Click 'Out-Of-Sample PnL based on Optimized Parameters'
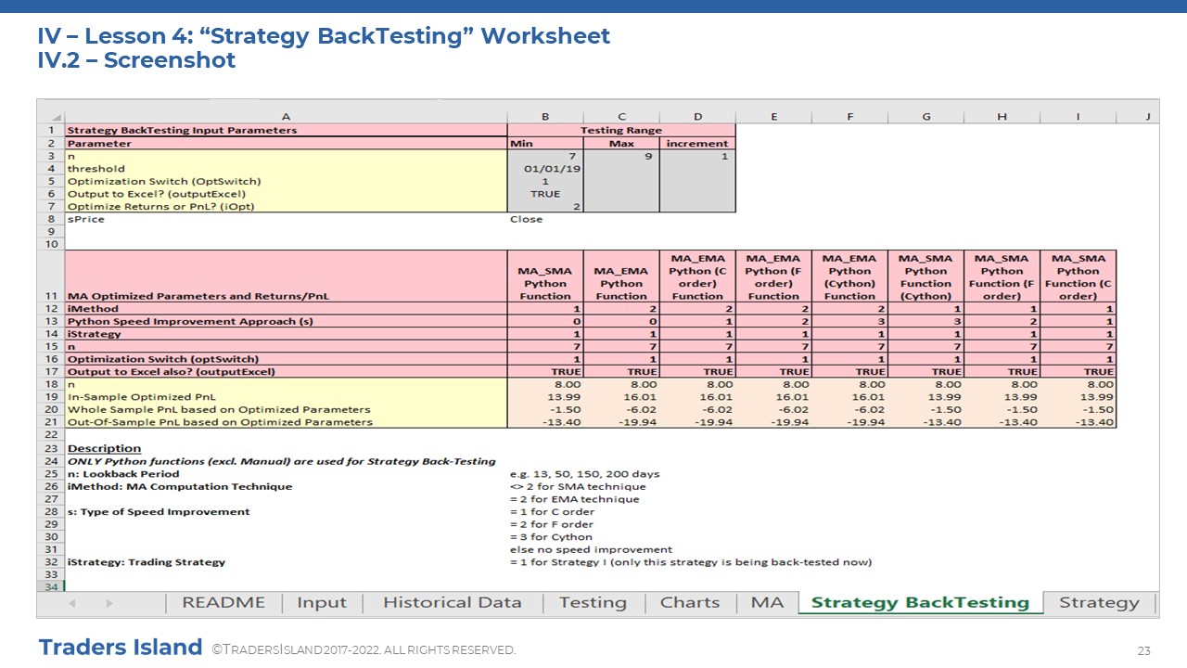The height and width of the screenshot is (668, 1187). pos(286,422)
